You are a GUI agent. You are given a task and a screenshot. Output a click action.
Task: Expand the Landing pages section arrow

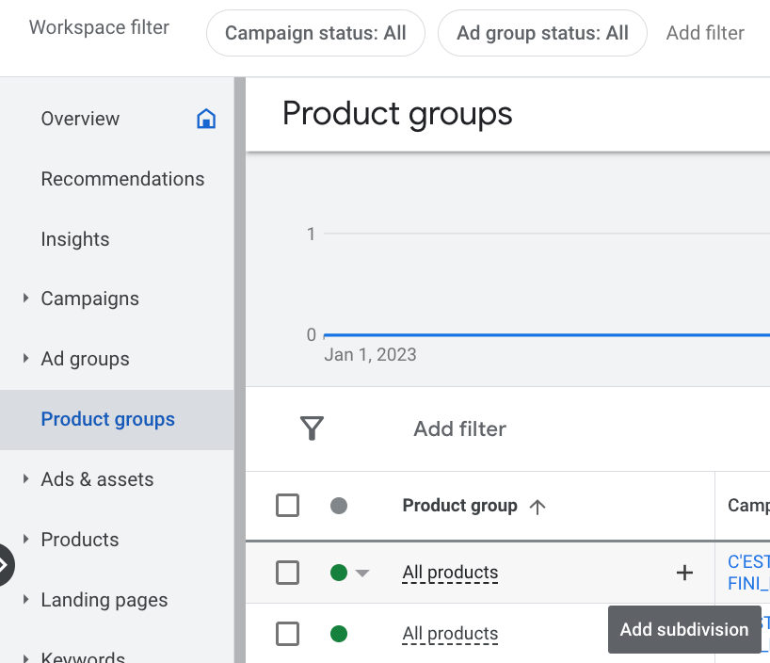click(x=26, y=599)
